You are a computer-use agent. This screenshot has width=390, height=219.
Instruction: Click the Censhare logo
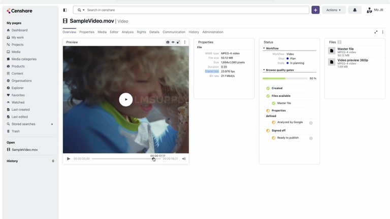[x=19, y=11]
